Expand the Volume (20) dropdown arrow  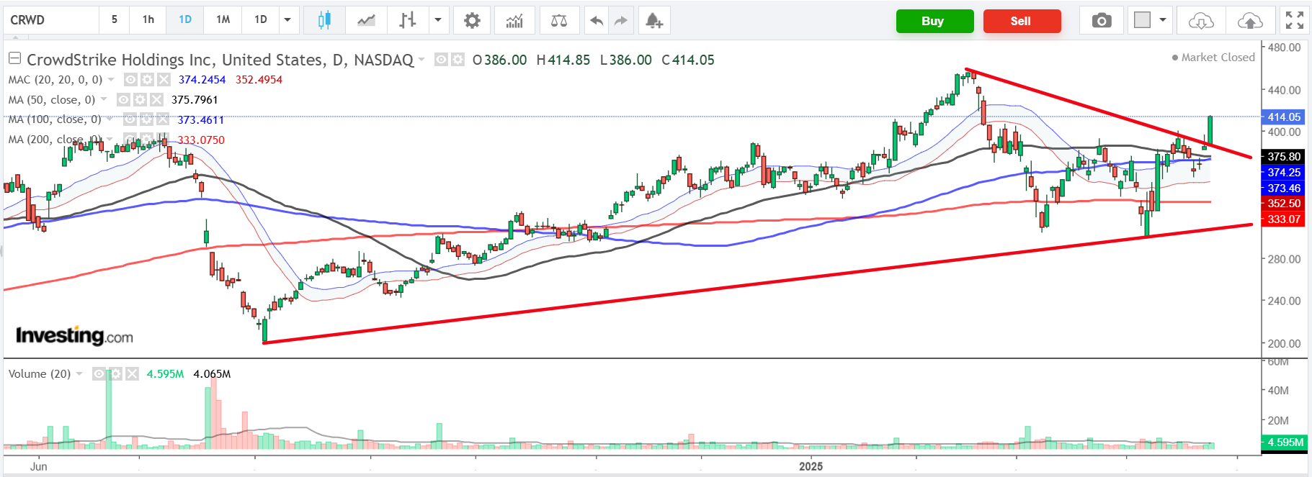pyautogui.click(x=79, y=374)
